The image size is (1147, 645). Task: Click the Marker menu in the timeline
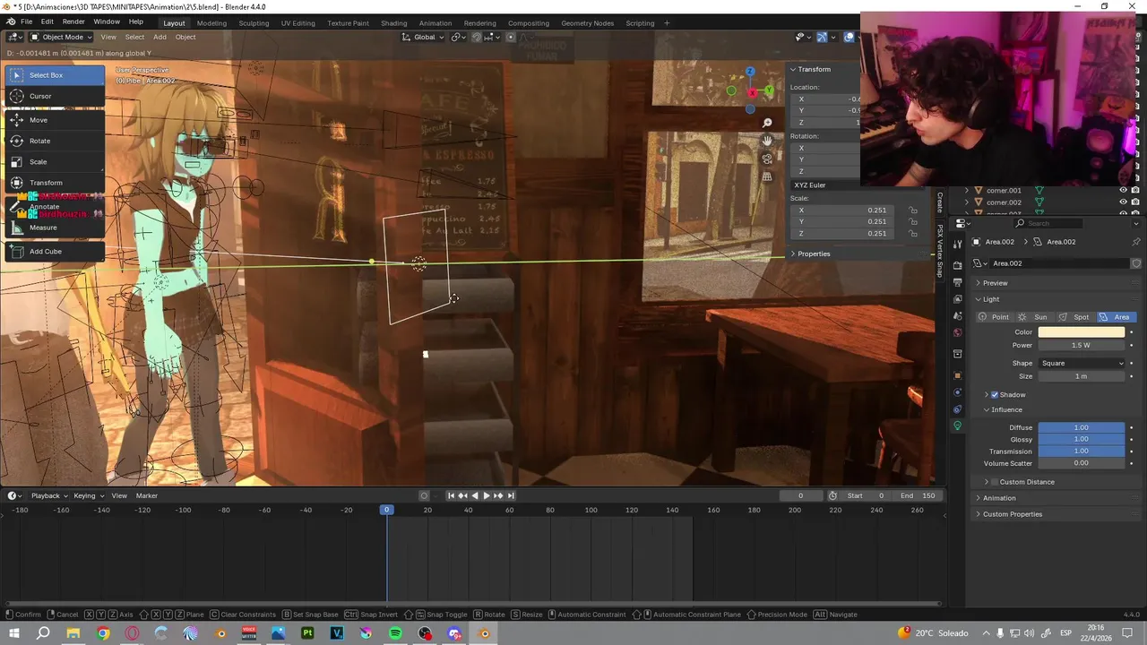(146, 495)
